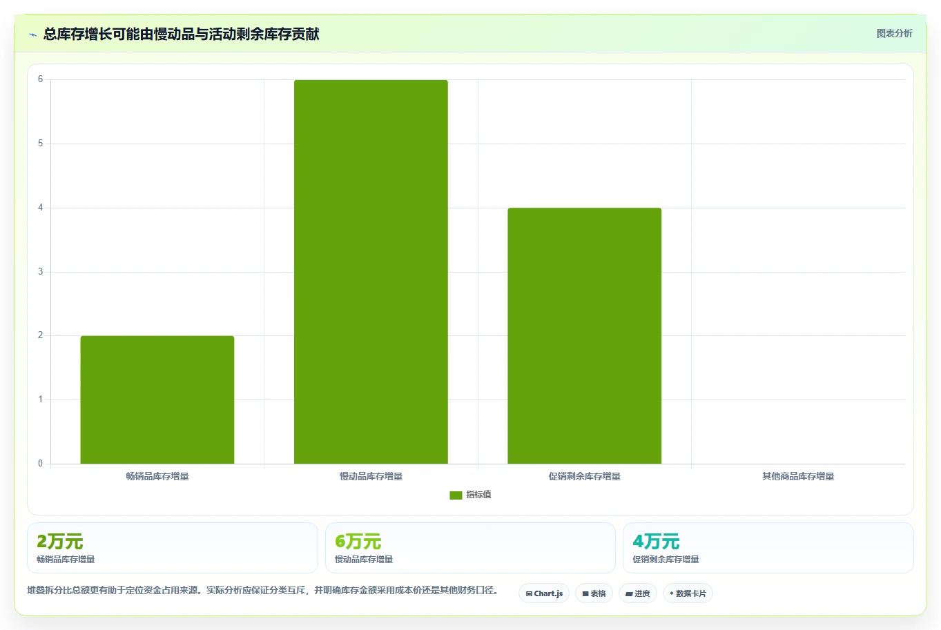Click the lightning icon beside the chart title
The image size is (941, 630).
tap(32, 35)
